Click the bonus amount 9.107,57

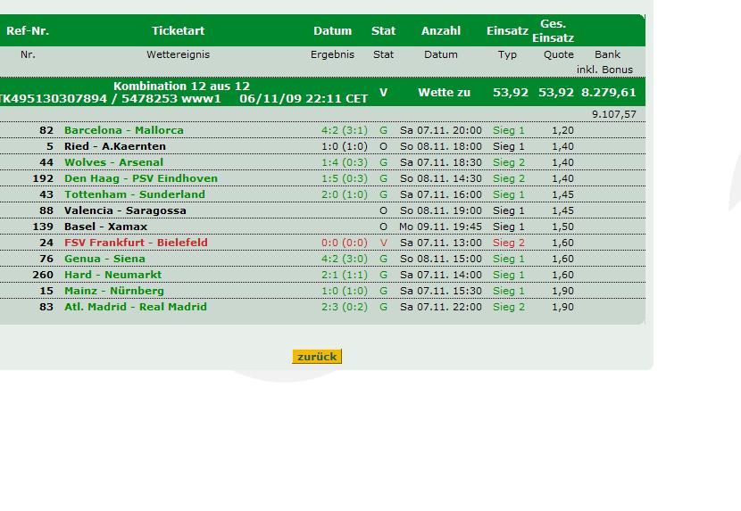[614, 114]
